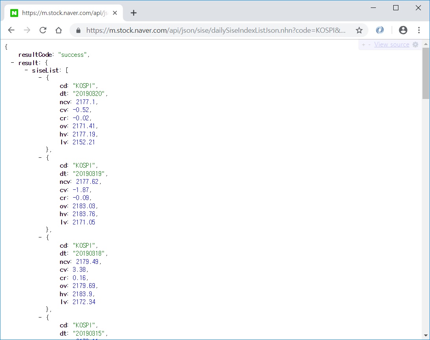
Task: Click the forward navigation arrow
Action: (27, 30)
